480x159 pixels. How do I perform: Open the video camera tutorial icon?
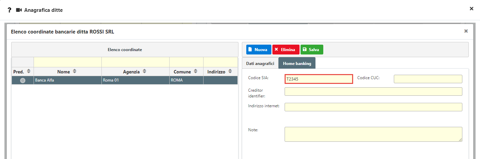click(19, 10)
